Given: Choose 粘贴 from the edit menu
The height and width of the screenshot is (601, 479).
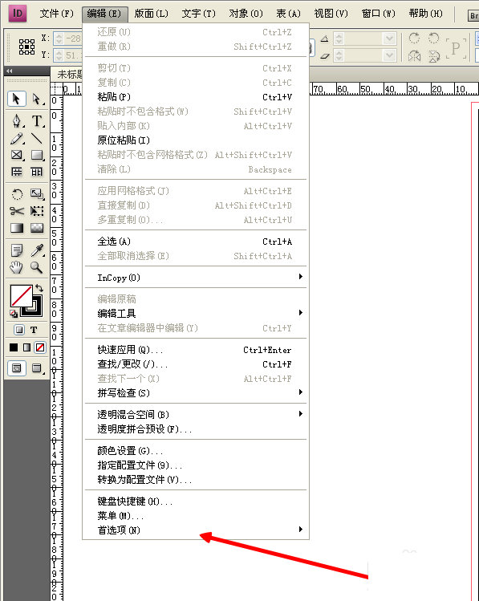Looking at the screenshot, I should coord(196,97).
